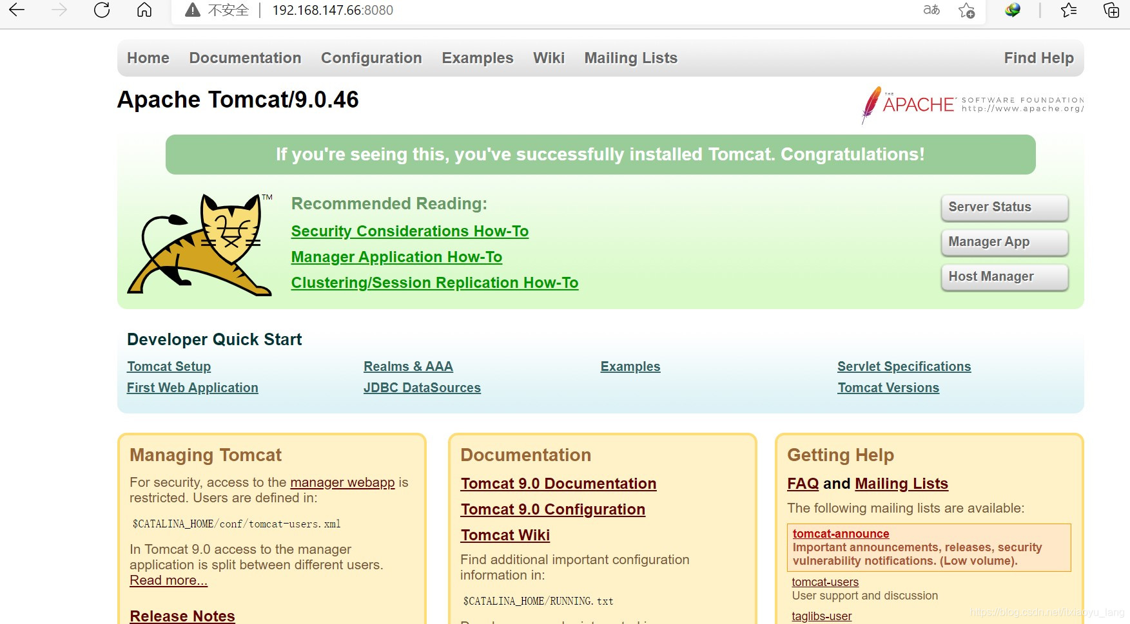Viewport: 1130px width, 624px height.
Task: Click the Host Manager button
Action: (1004, 277)
